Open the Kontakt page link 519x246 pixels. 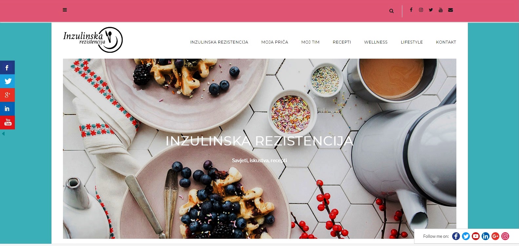(x=446, y=42)
